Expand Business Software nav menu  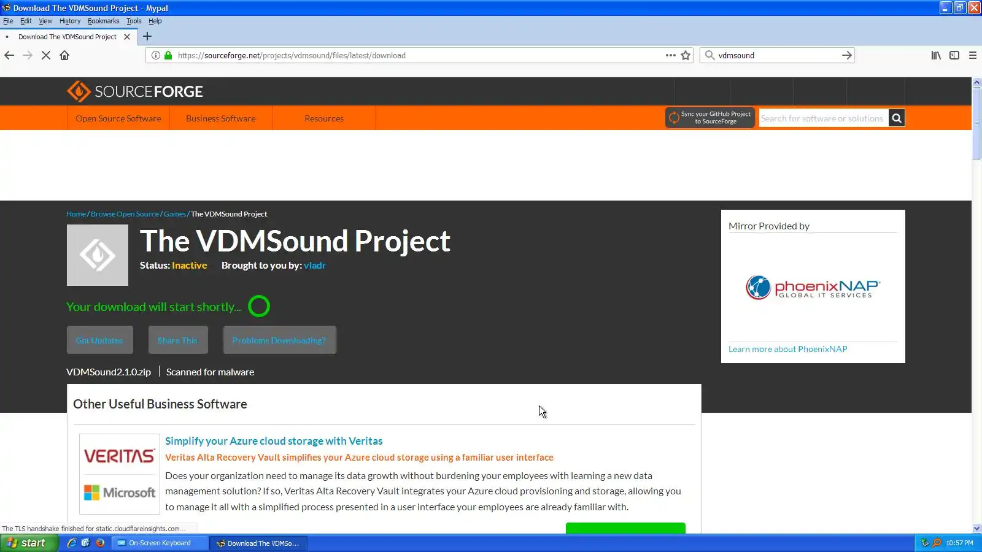(x=221, y=118)
